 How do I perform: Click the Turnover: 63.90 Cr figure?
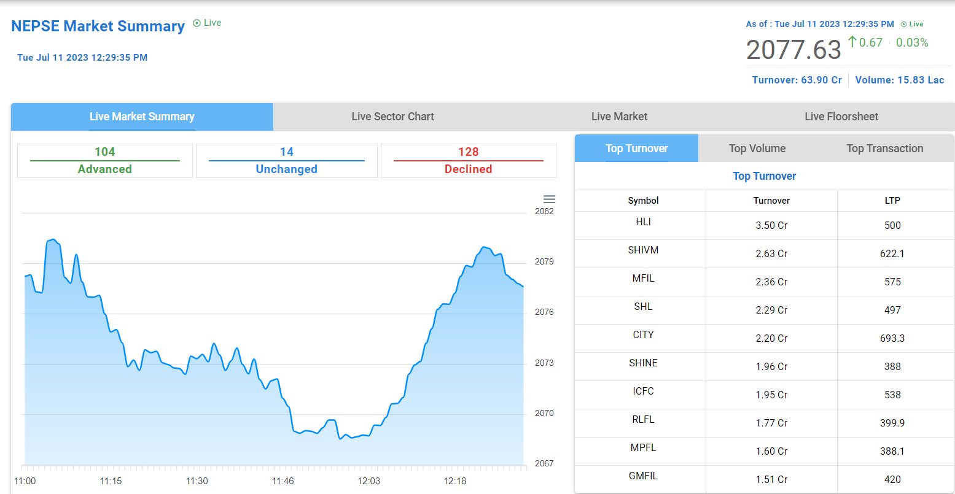click(x=797, y=80)
